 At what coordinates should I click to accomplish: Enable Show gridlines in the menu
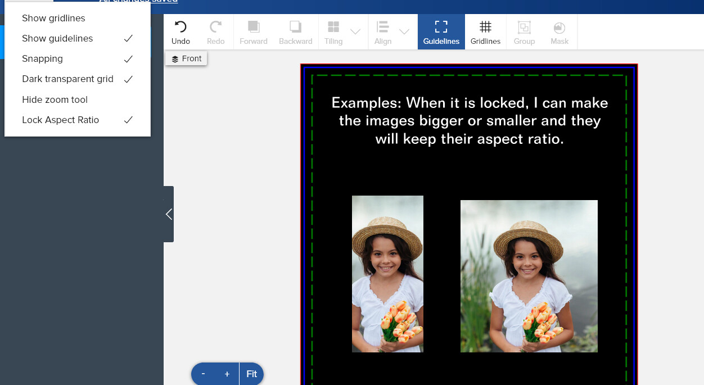click(78, 18)
